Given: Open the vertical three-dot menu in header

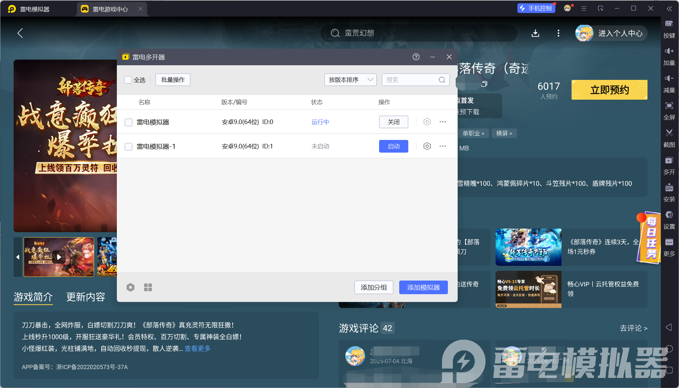Looking at the screenshot, I should pyautogui.click(x=558, y=33).
